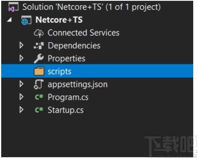Viewport: 198px width, 158px height.
Task: Select Solution 'Netcore+TS' root item
Action: (x=92, y=7)
